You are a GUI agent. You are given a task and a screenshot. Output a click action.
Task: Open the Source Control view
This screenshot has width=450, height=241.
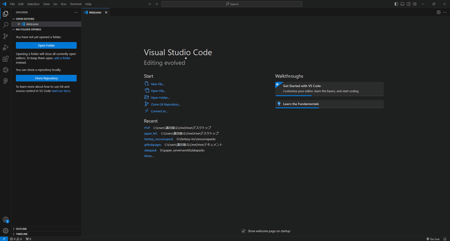(x=6, y=36)
